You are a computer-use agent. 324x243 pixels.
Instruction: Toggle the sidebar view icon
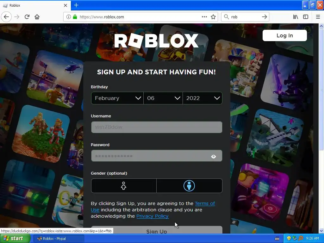tap(306, 17)
